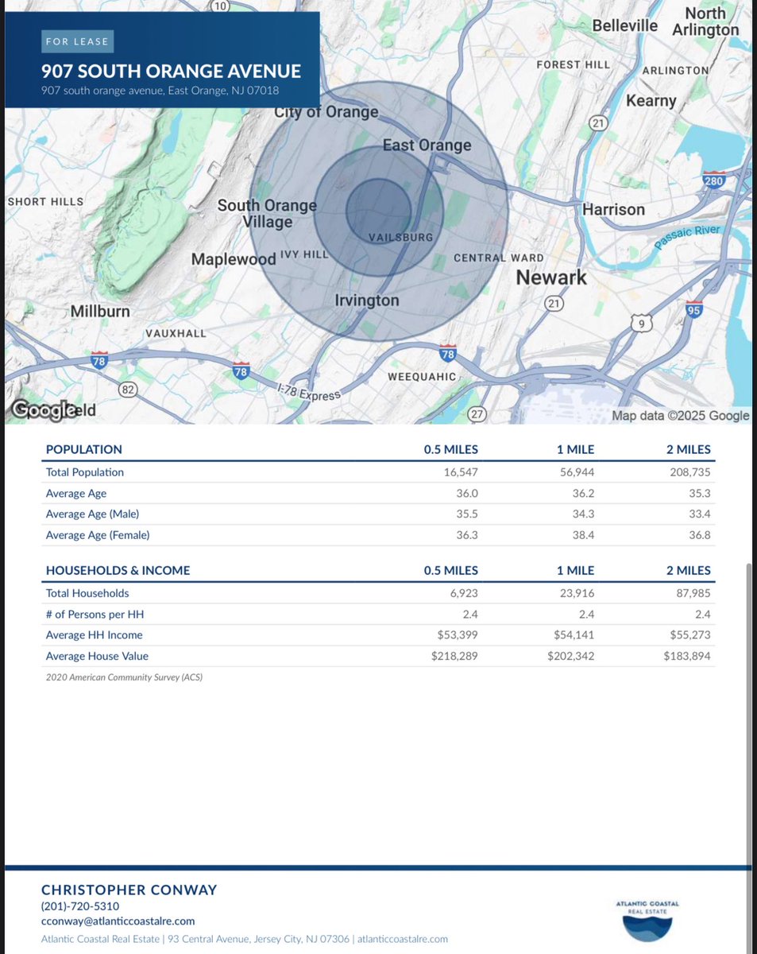Click the Newark label on the map
The width and height of the screenshot is (757, 954).
point(551,277)
